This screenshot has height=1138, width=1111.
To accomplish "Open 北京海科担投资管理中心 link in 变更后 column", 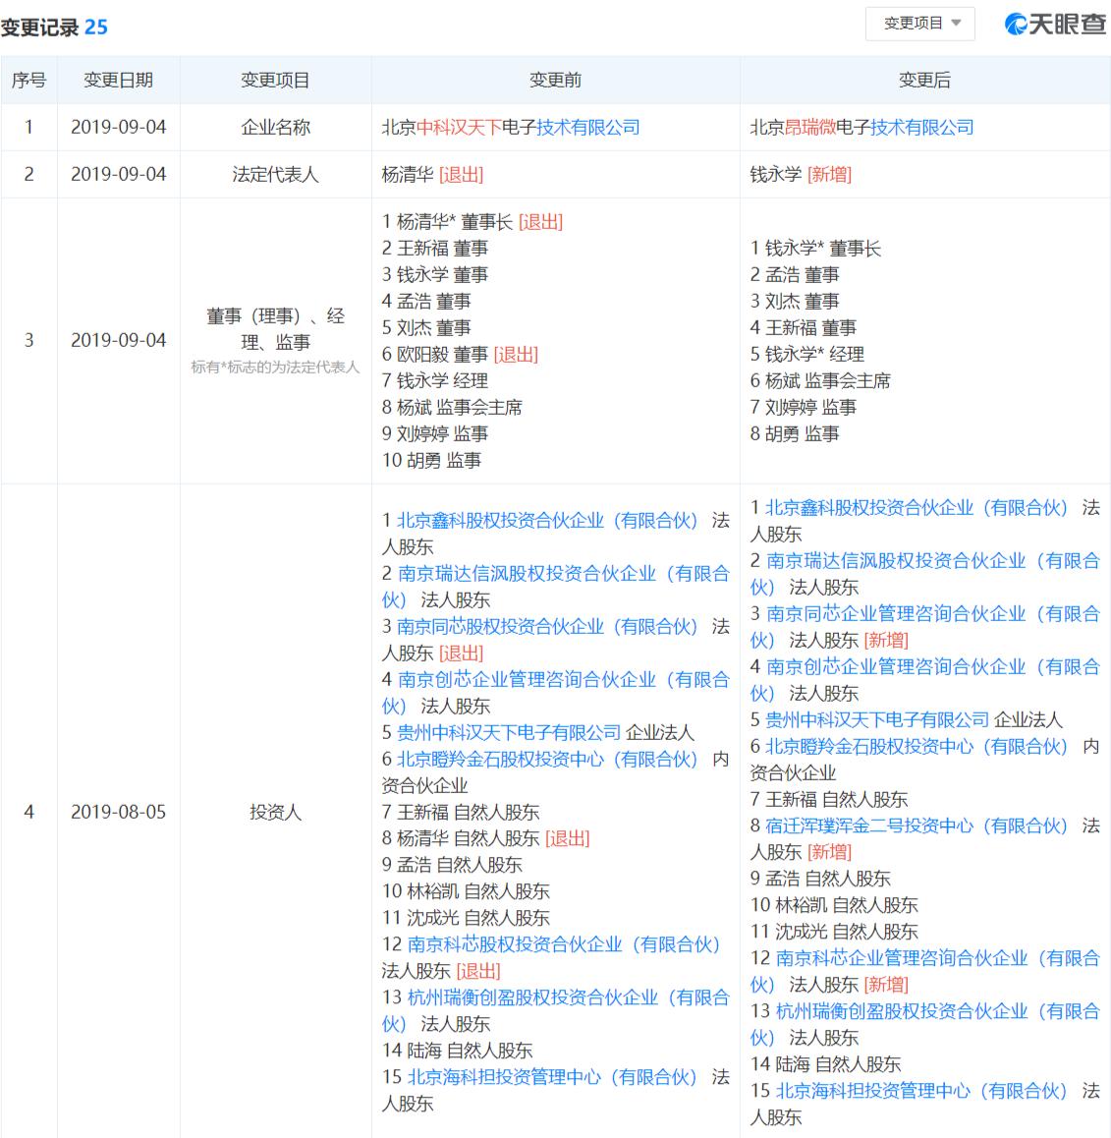I will click(920, 1090).
